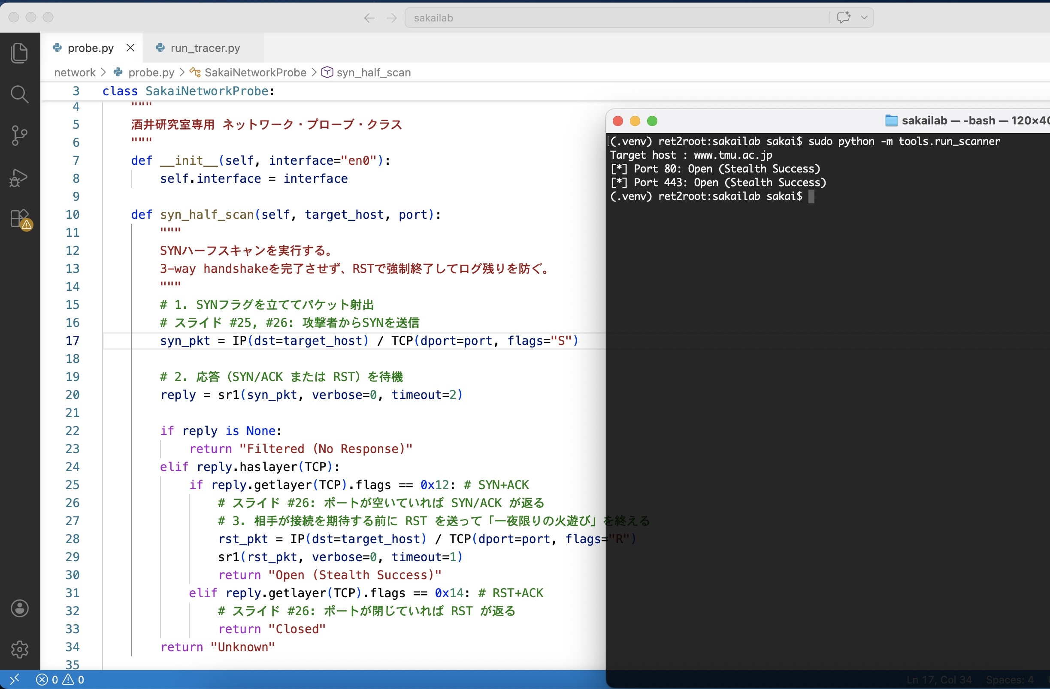Expand the syn_half_scan breadcrumb item
This screenshot has width=1050, height=689.
[373, 73]
